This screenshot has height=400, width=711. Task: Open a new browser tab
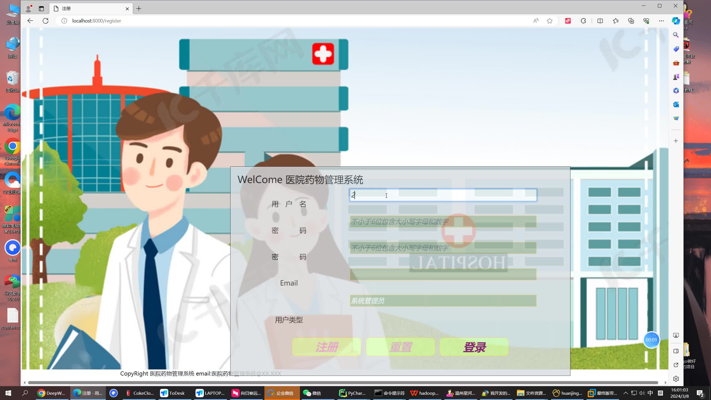[139, 9]
